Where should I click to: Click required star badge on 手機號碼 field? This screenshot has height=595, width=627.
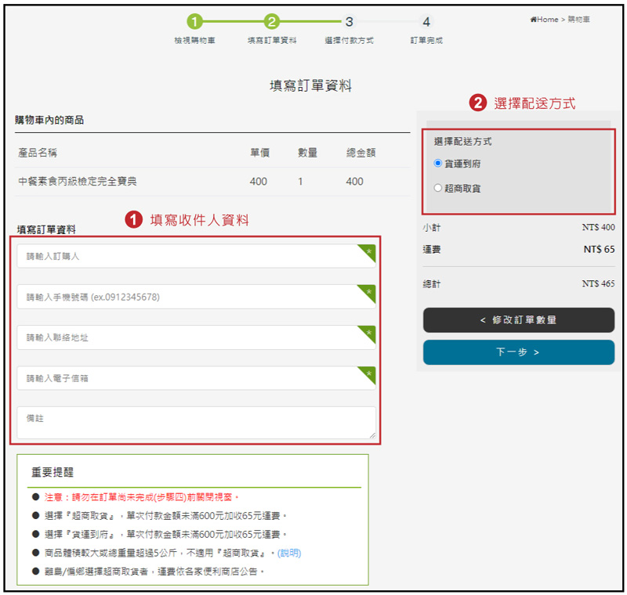pyautogui.click(x=369, y=291)
